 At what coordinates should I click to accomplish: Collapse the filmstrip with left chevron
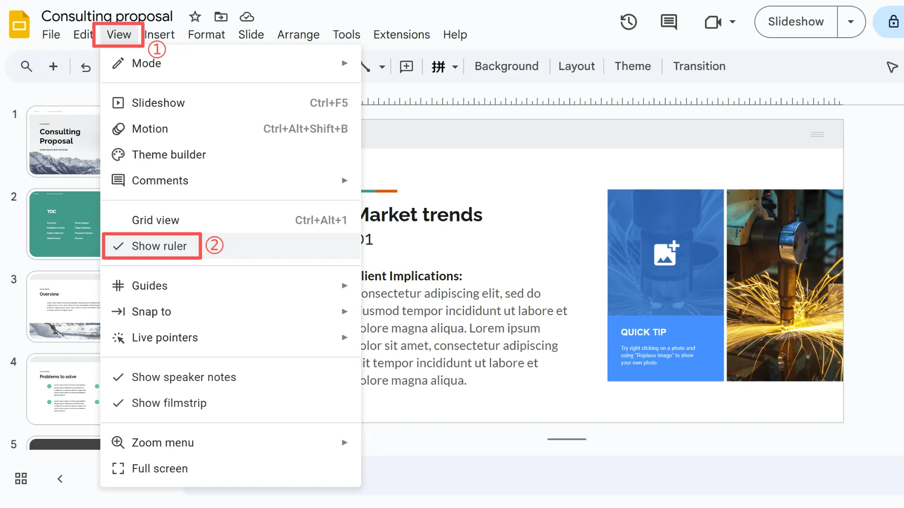[60, 478]
